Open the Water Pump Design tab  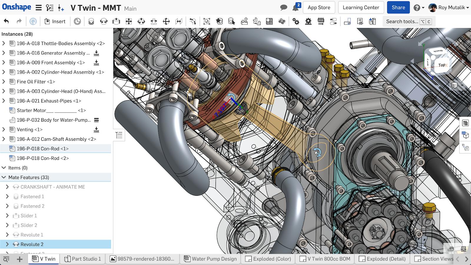(x=210, y=259)
